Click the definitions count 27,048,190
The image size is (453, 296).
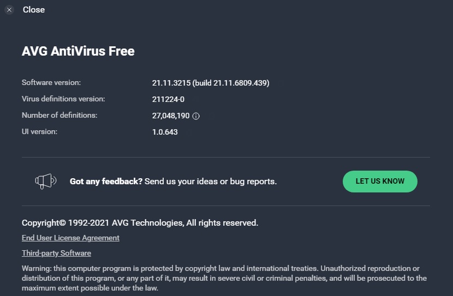(171, 116)
